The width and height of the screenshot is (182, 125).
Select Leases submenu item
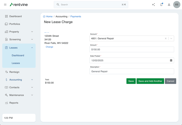click(x=16, y=63)
